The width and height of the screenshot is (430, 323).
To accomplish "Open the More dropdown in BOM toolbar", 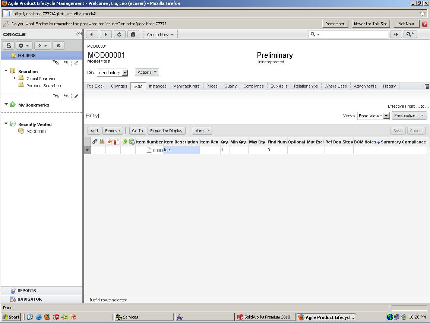I will coord(202,131).
